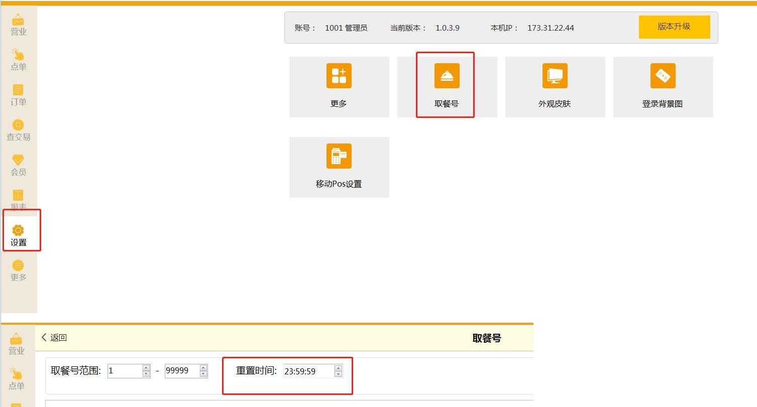Decrease the 重置时间 reset time value

[338, 374]
